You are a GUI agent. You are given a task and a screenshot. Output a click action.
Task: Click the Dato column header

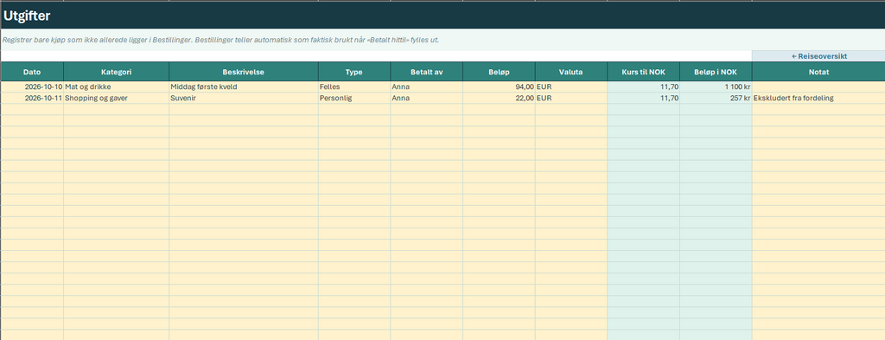coord(32,72)
